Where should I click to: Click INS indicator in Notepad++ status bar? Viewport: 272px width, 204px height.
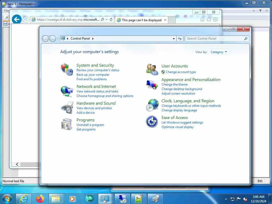point(260,181)
